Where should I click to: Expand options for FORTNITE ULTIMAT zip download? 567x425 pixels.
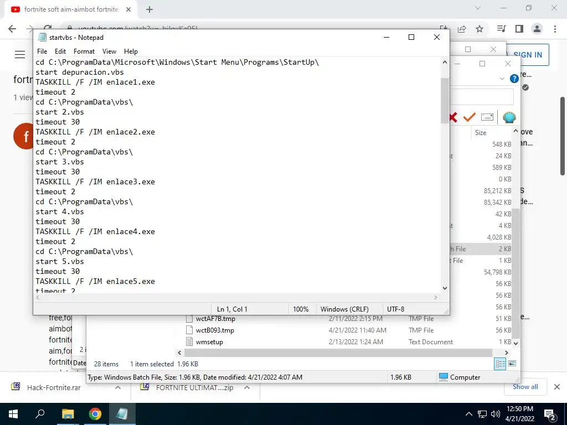pos(247,387)
